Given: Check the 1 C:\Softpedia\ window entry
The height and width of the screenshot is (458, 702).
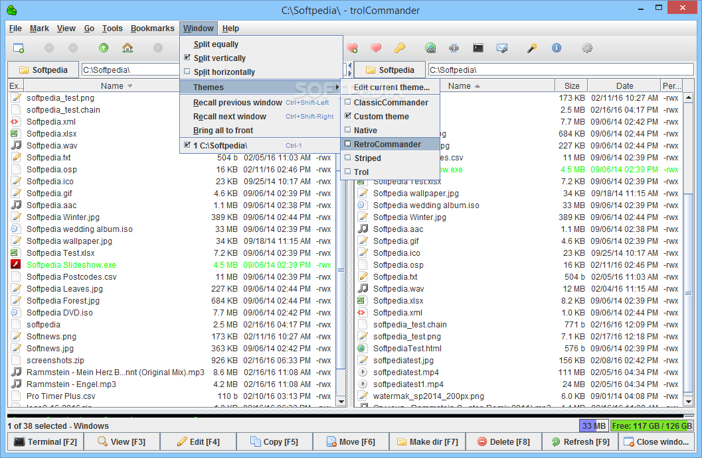Looking at the screenshot, I should tap(260, 145).
